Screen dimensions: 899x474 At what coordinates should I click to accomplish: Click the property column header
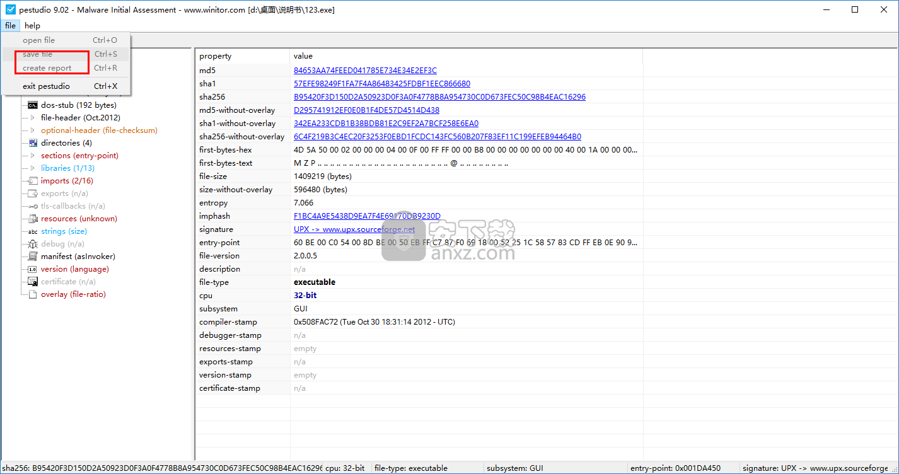243,56
